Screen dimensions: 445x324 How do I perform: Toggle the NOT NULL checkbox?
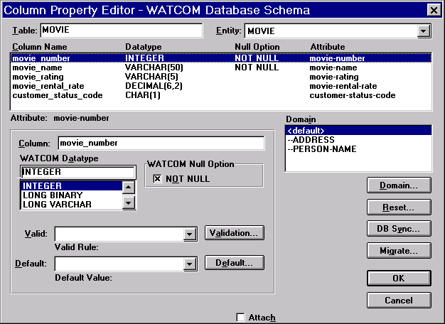pyautogui.click(x=158, y=178)
